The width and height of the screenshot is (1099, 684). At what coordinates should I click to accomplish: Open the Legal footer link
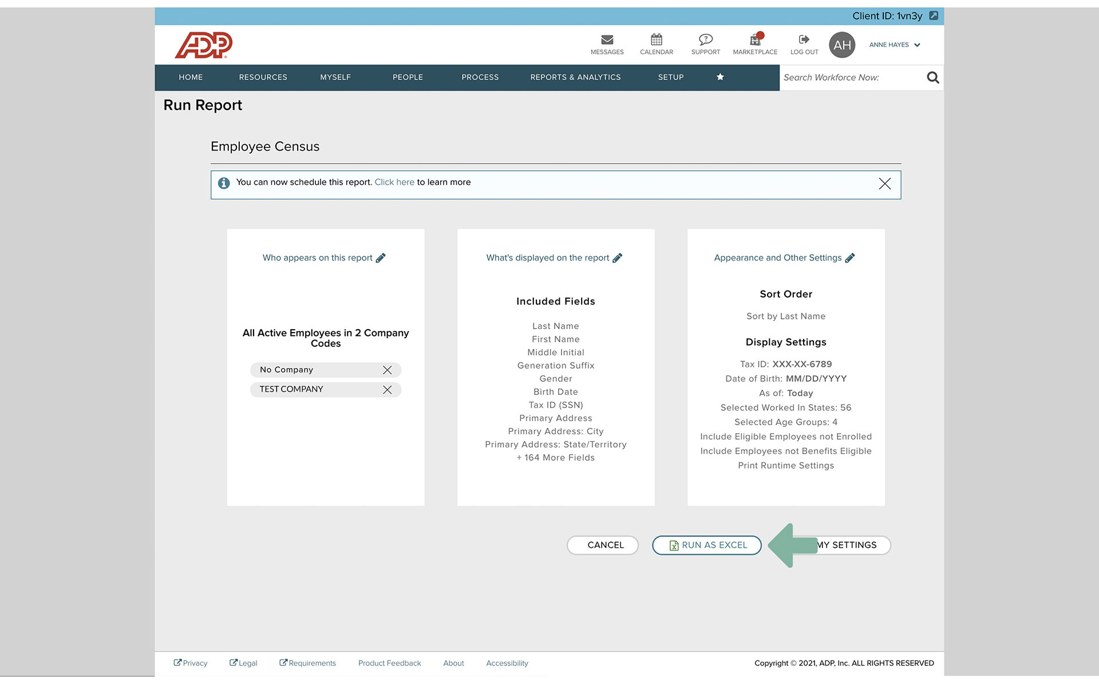pyautogui.click(x=243, y=663)
